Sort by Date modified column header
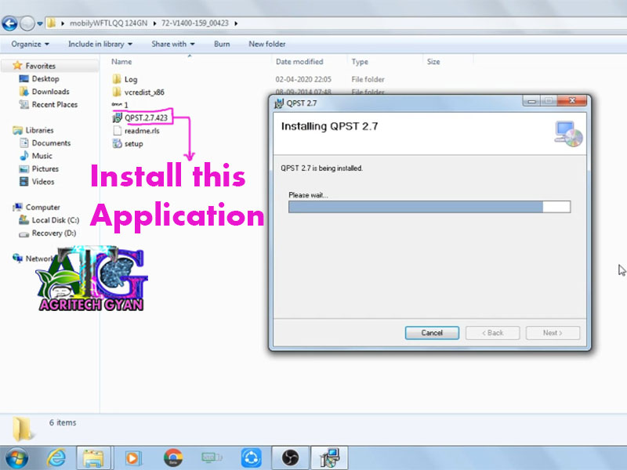Viewport: 627px width, 470px height. [299, 62]
